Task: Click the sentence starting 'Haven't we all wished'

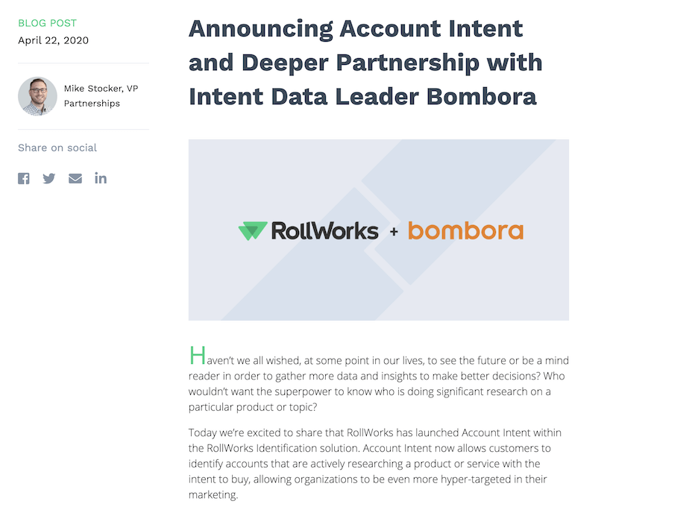Action: point(373,360)
